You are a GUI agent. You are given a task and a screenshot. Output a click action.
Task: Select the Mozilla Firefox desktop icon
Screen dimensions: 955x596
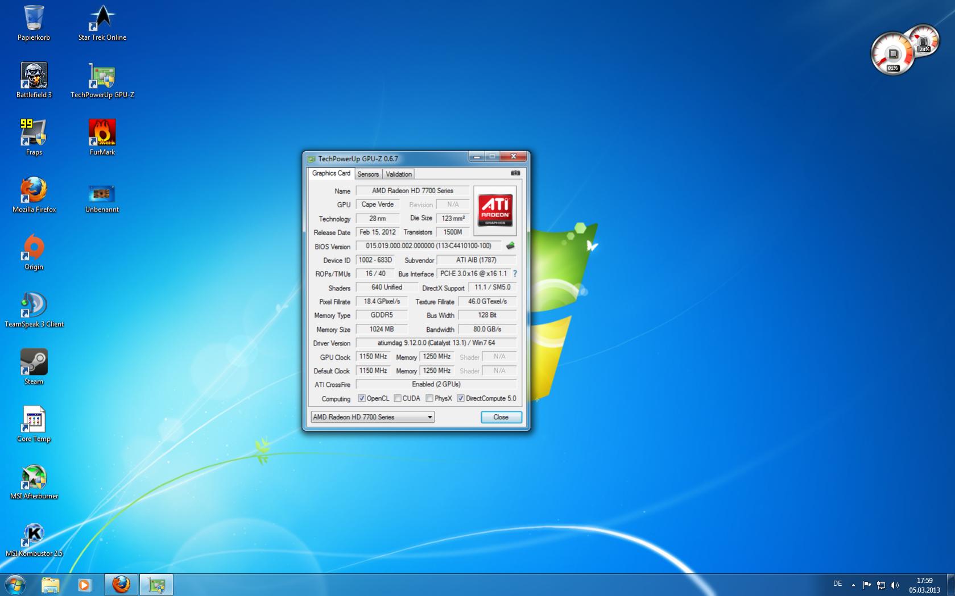pyautogui.click(x=34, y=195)
